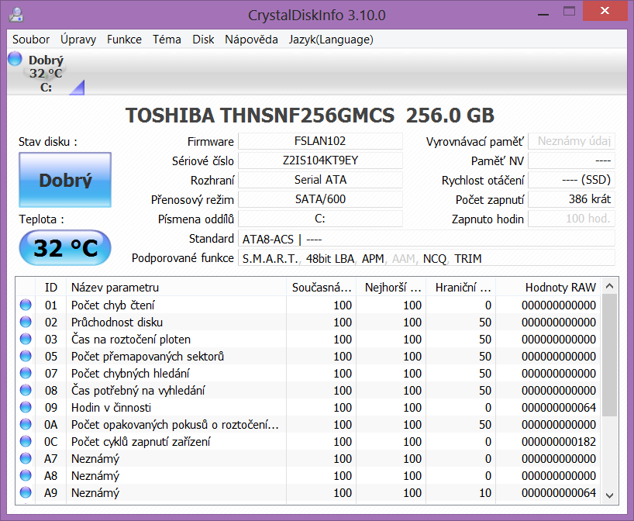The height and width of the screenshot is (521, 634).
Task: Click status orb for Počet přemapovaných sektorů
Action: click(26, 357)
